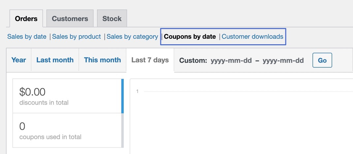Open the Customers reports tab
The image size is (353, 154).
70,19
